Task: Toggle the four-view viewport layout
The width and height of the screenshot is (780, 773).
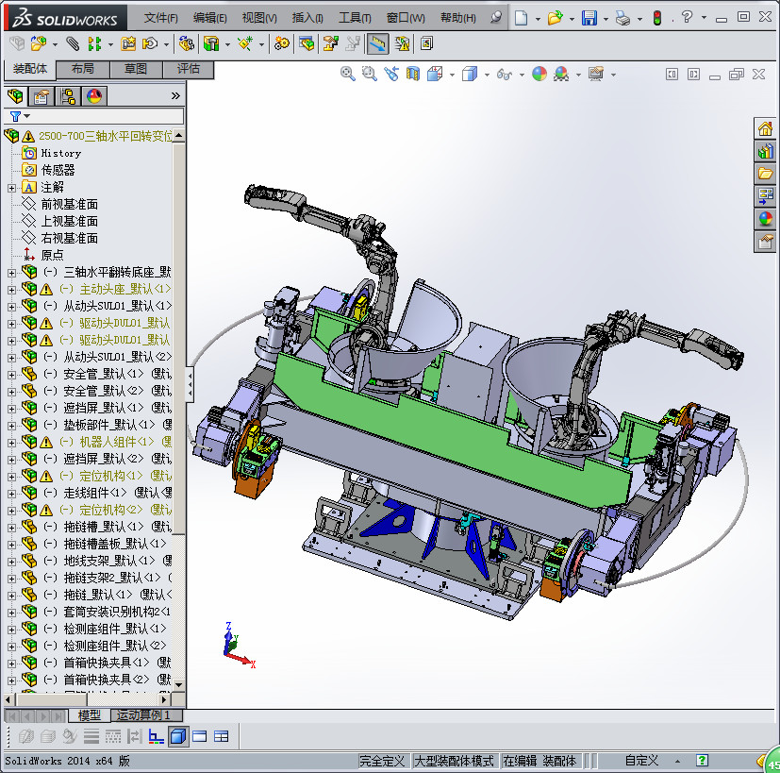Action: [222, 736]
